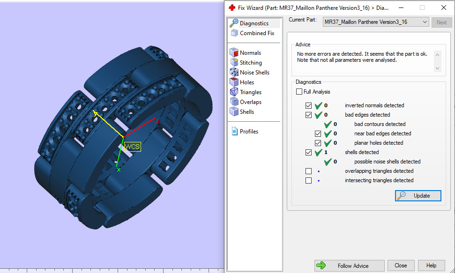Screen dimensions: 455x273
Task: Click the Fix Wizard red cross icon
Action: 232,8
